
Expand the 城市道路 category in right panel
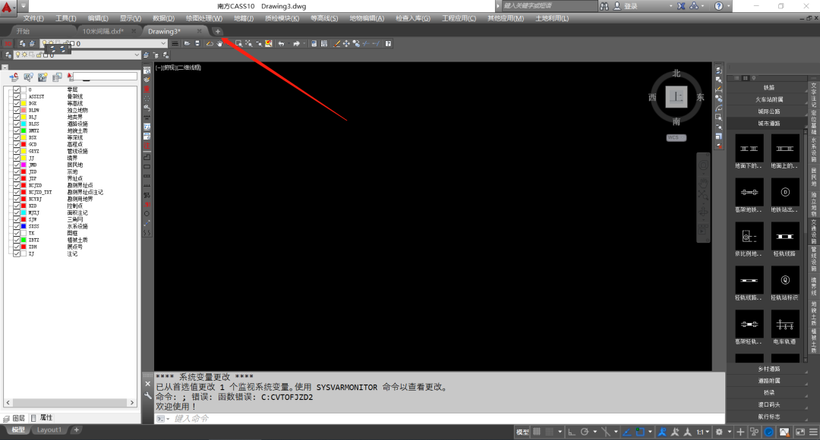point(768,124)
